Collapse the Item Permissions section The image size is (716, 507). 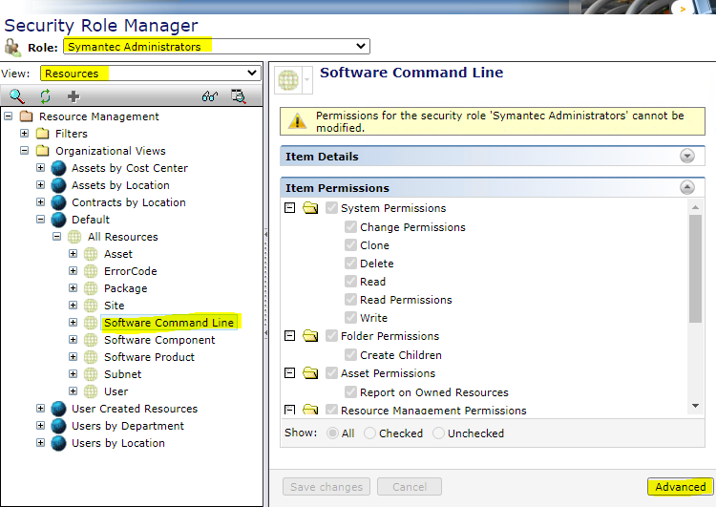click(x=686, y=188)
